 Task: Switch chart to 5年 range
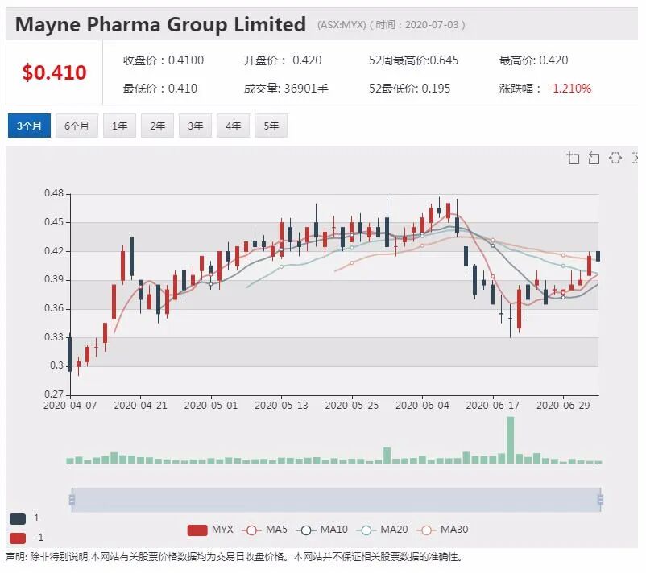click(x=271, y=126)
